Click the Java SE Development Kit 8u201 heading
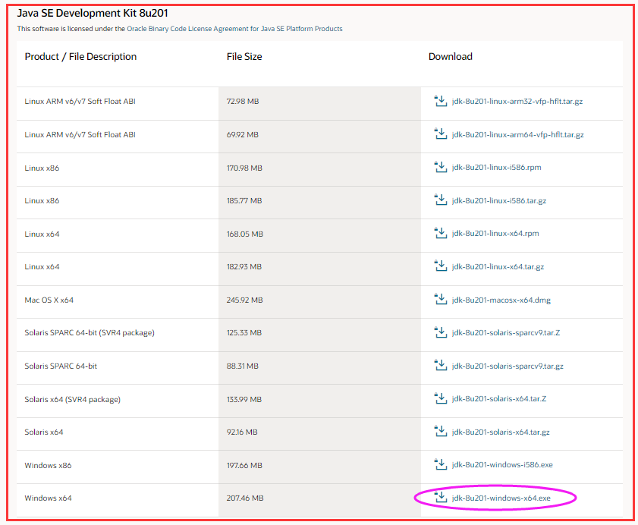Screen dimensions: 638x525 click(93, 13)
